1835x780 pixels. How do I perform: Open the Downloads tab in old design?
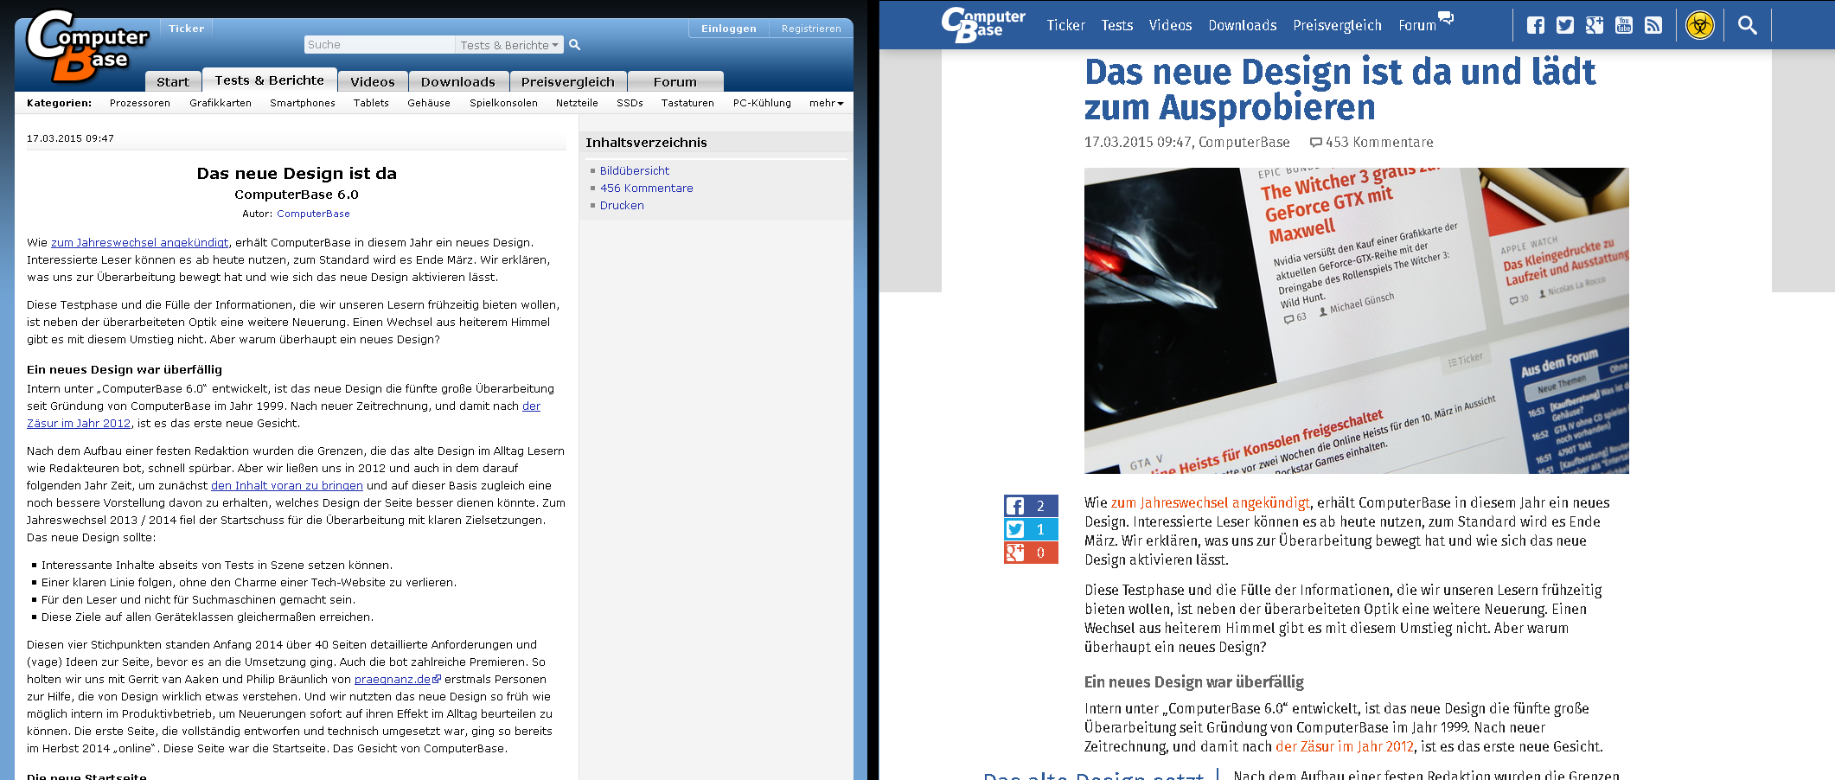(458, 81)
